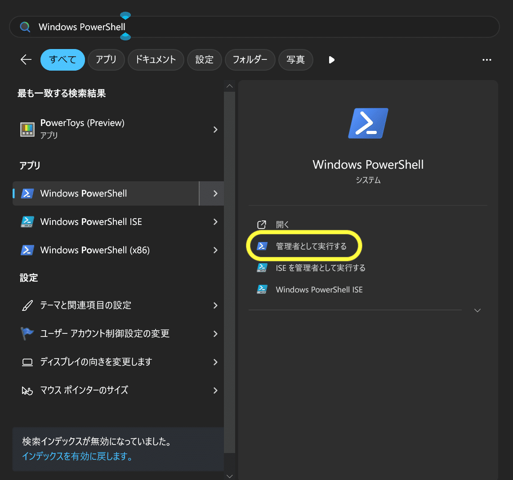This screenshot has width=513, height=480.
Task: Click the display orientation laptop icon
Action: click(27, 362)
